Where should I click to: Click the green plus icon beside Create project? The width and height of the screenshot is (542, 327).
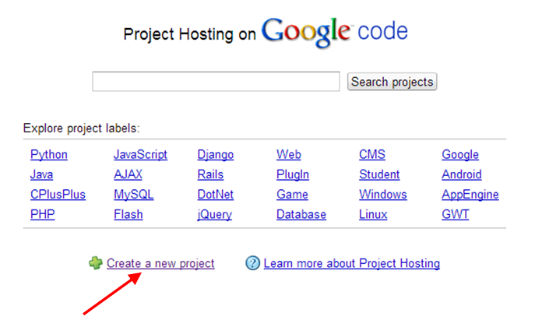click(95, 264)
